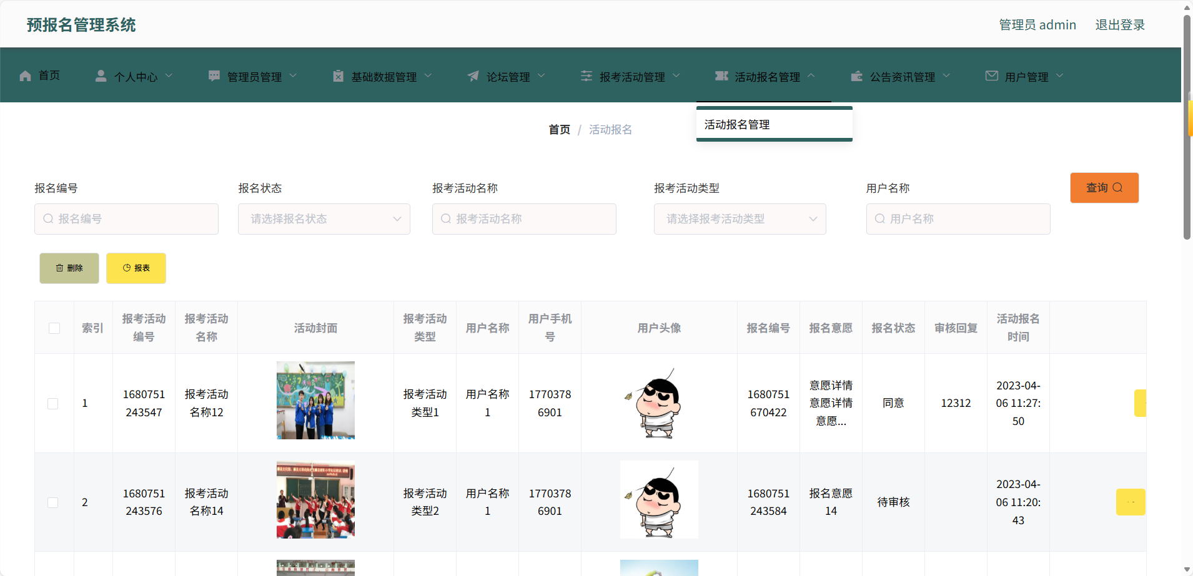Expand the 用户管理 menu chevron
This screenshot has height=576, width=1193.
1059,76
